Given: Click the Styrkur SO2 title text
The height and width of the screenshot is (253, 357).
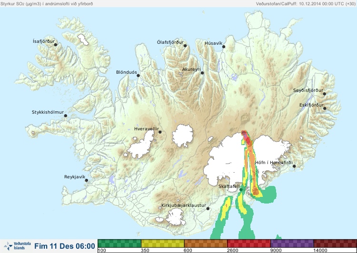Looking at the screenshot, I should coord(47,4).
